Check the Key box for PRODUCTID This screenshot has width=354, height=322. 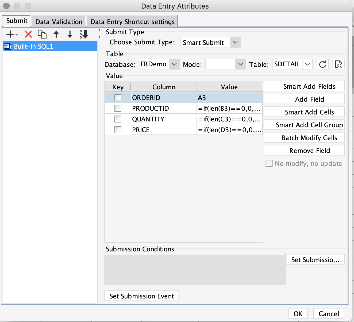[x=118, y=108]
